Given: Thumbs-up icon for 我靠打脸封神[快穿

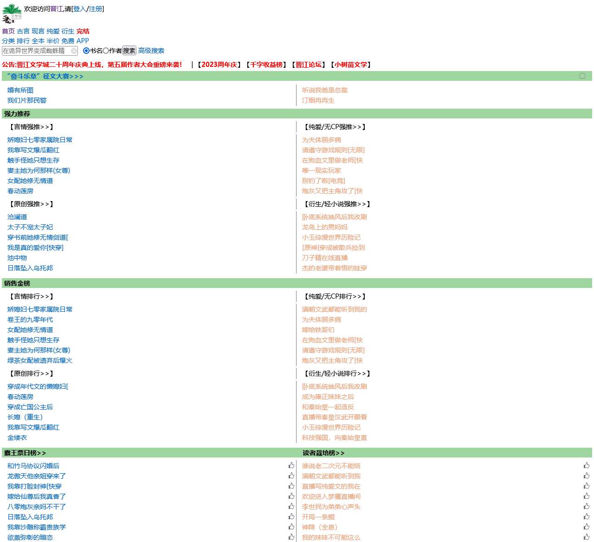Looking at the screenshot, I should [291, 486].
